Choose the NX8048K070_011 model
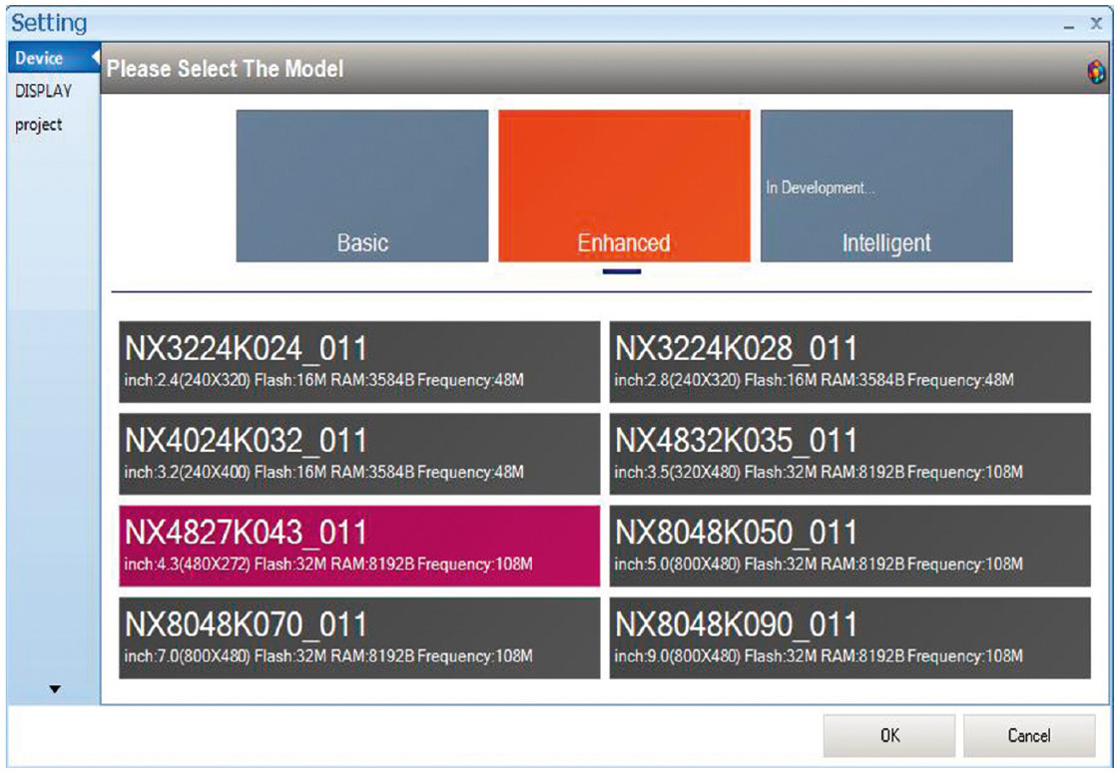 (x=359, y=637)
